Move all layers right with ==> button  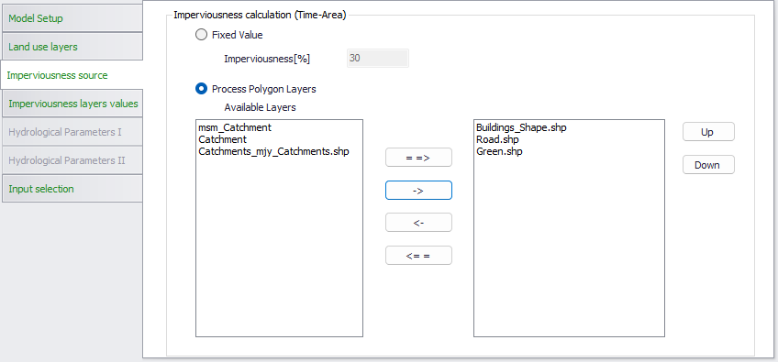point(418,158)
